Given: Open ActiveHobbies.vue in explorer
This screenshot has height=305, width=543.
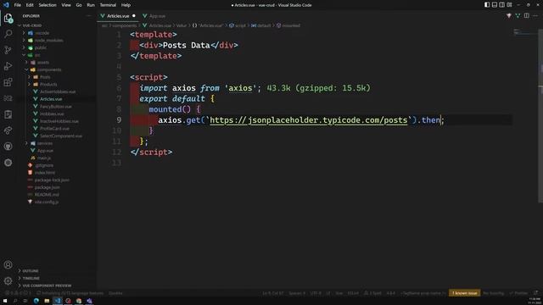Looking at the screenshot, I should click(x=58, y=91).
